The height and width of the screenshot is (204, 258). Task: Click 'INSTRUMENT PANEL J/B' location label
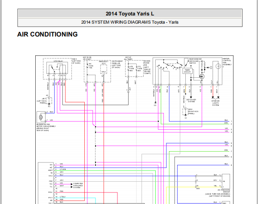(117, 64)
